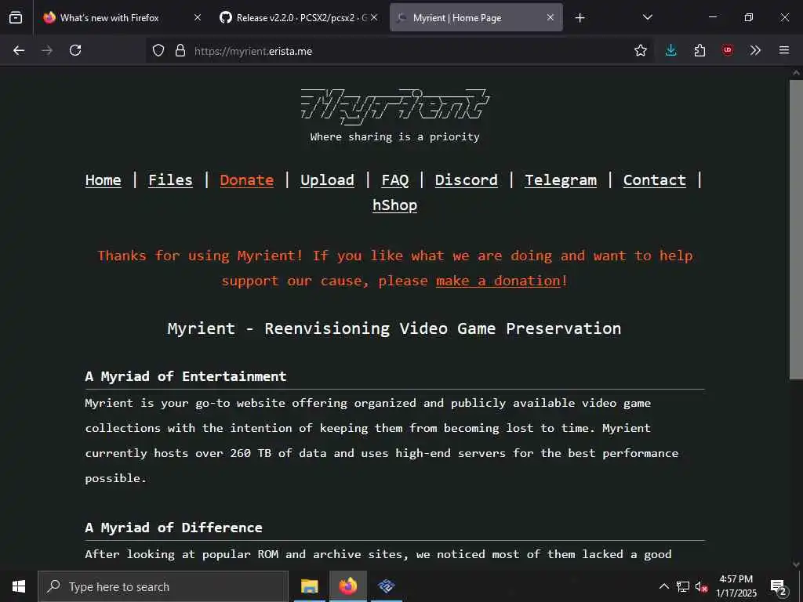
Task: Open the Home link in site navigation
Action: tap(104, 180)
